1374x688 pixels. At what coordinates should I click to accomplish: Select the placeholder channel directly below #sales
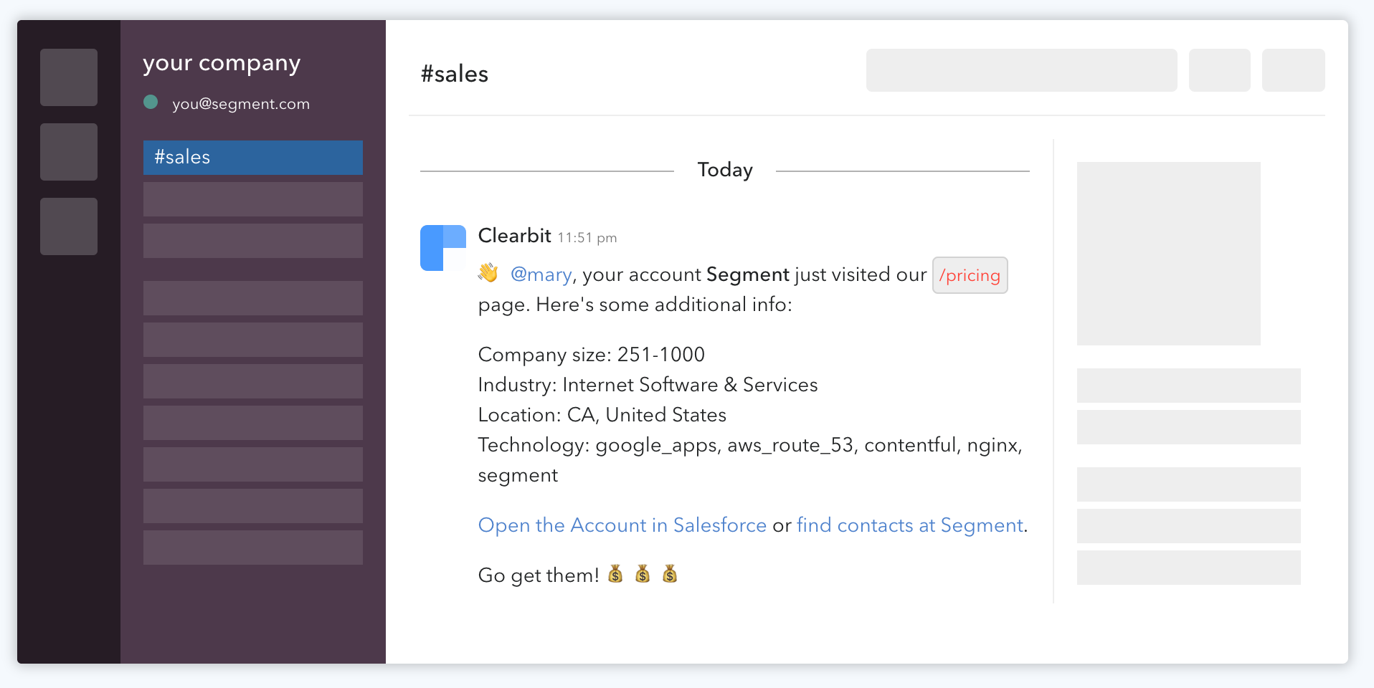[253, 199]
